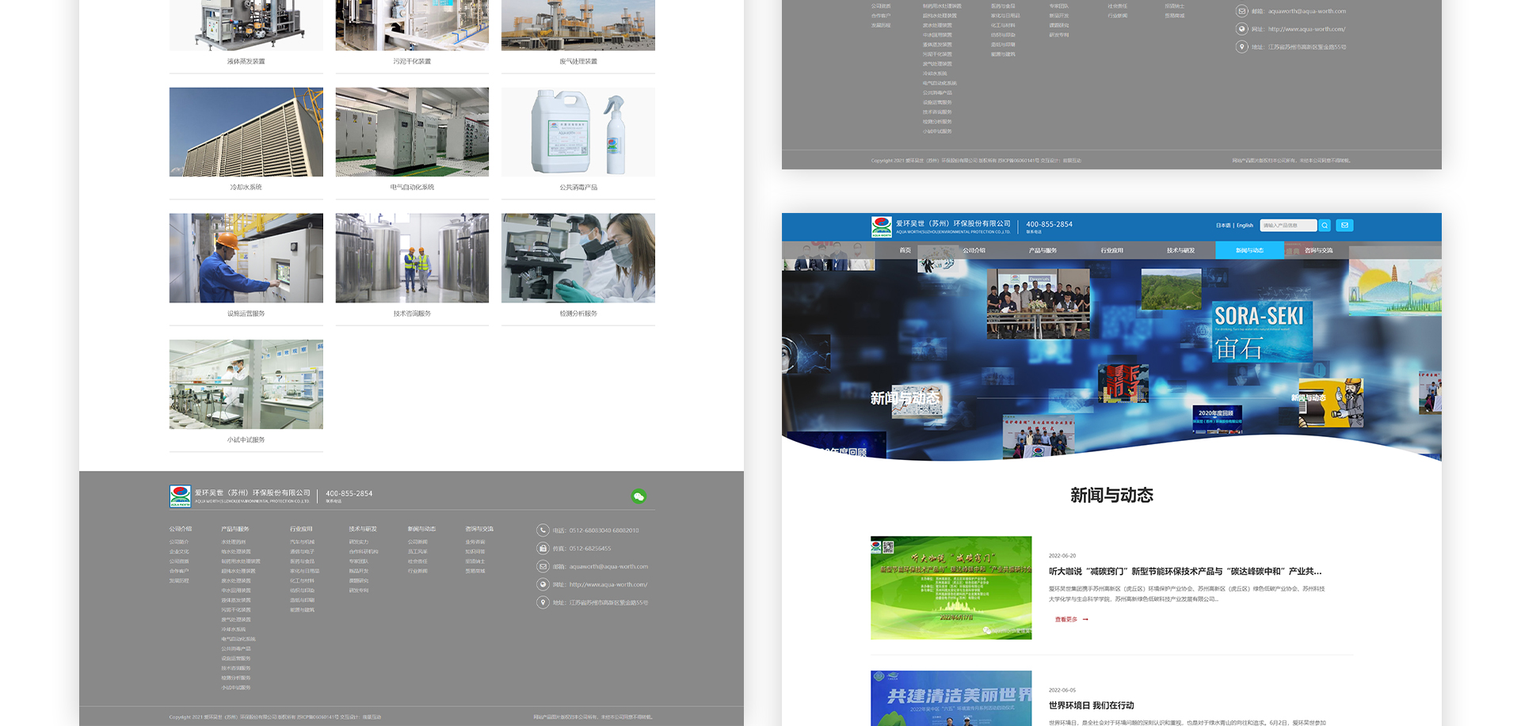Click the 企业文化 link in left footer
The height and width of the screenshot is (726, 1521).
coord(179,552)
